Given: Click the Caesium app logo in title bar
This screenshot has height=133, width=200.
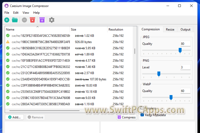Looking at the screenshot, I should click(6, 6).
